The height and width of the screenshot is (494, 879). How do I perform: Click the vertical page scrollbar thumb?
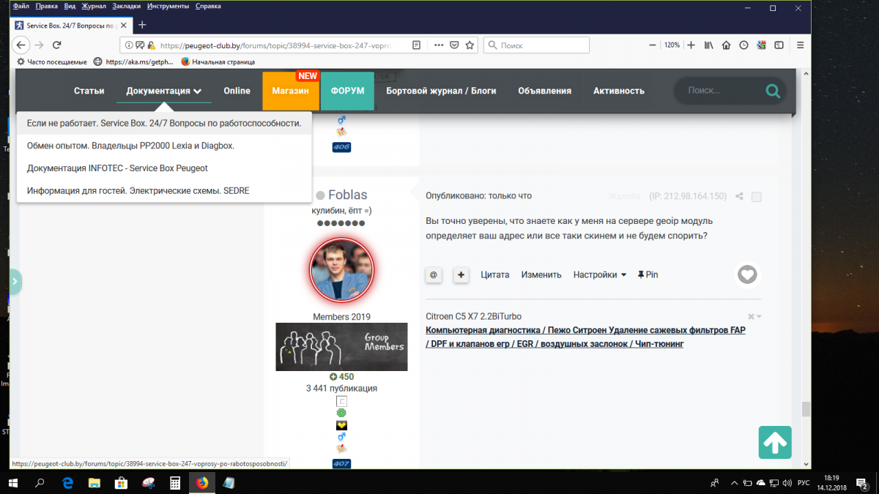pyautogui.click(x=806, y=408)
